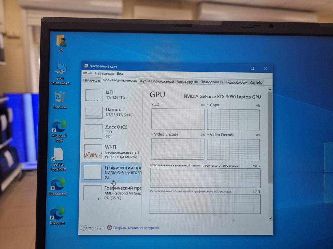
Task: Click the shared GPU memory graph
Action: click(x=205, y=204)
